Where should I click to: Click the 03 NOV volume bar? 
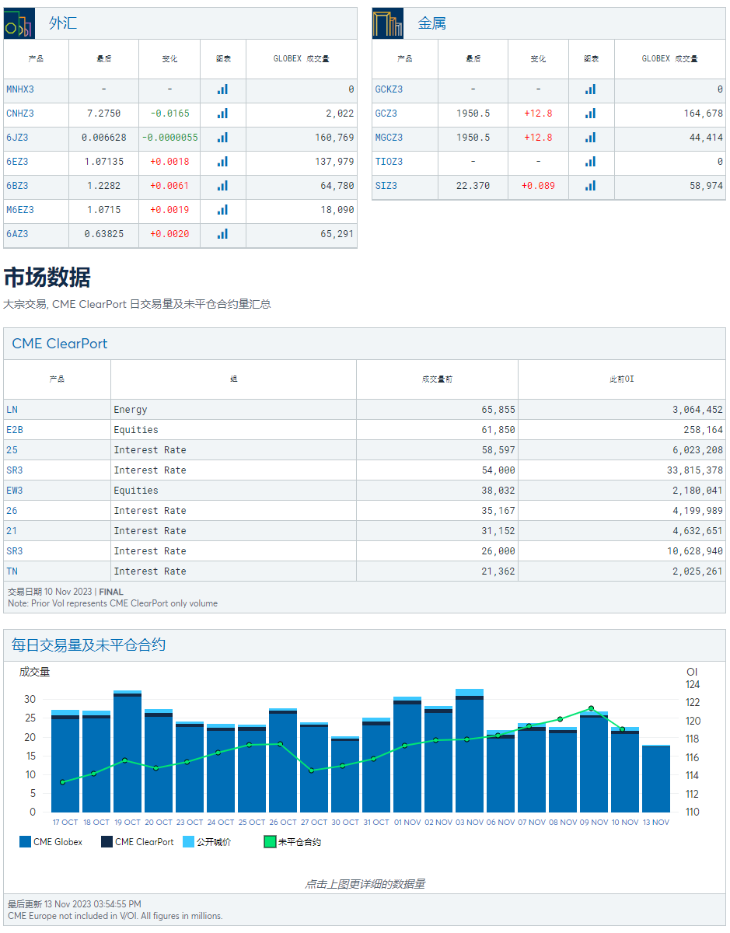click(x=470, y=750)
